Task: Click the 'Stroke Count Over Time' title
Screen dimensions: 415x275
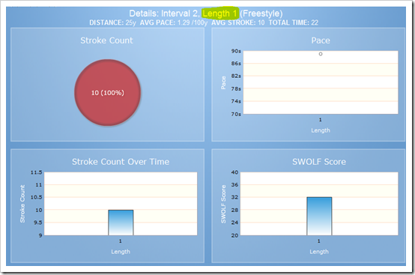Action: (x=121, y=162)
